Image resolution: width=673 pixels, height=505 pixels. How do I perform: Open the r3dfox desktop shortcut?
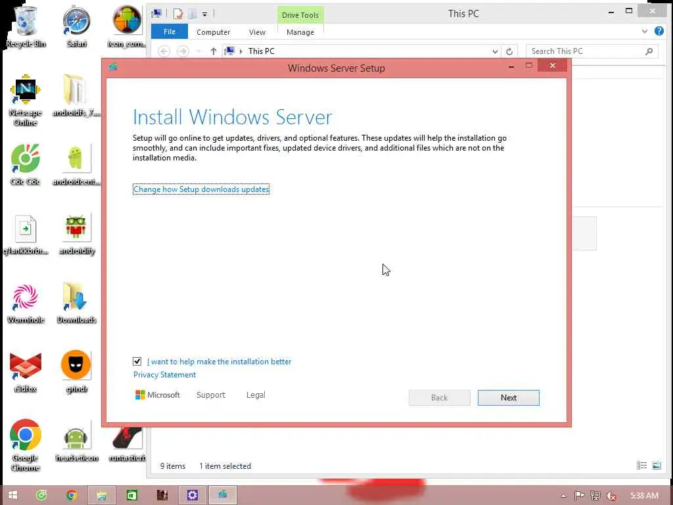click(x=26, y=372)
